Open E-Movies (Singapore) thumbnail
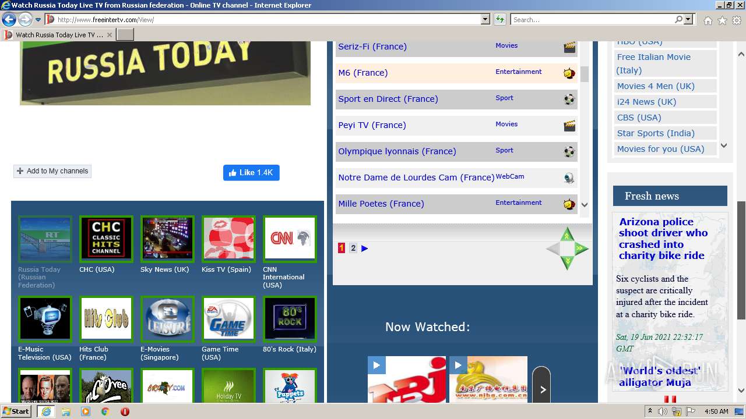 167,318
